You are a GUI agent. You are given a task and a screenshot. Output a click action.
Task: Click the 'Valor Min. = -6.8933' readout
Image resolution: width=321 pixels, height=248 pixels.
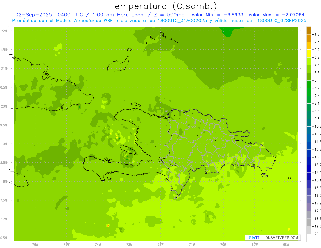pyautogui.click(x=217, y=15)
